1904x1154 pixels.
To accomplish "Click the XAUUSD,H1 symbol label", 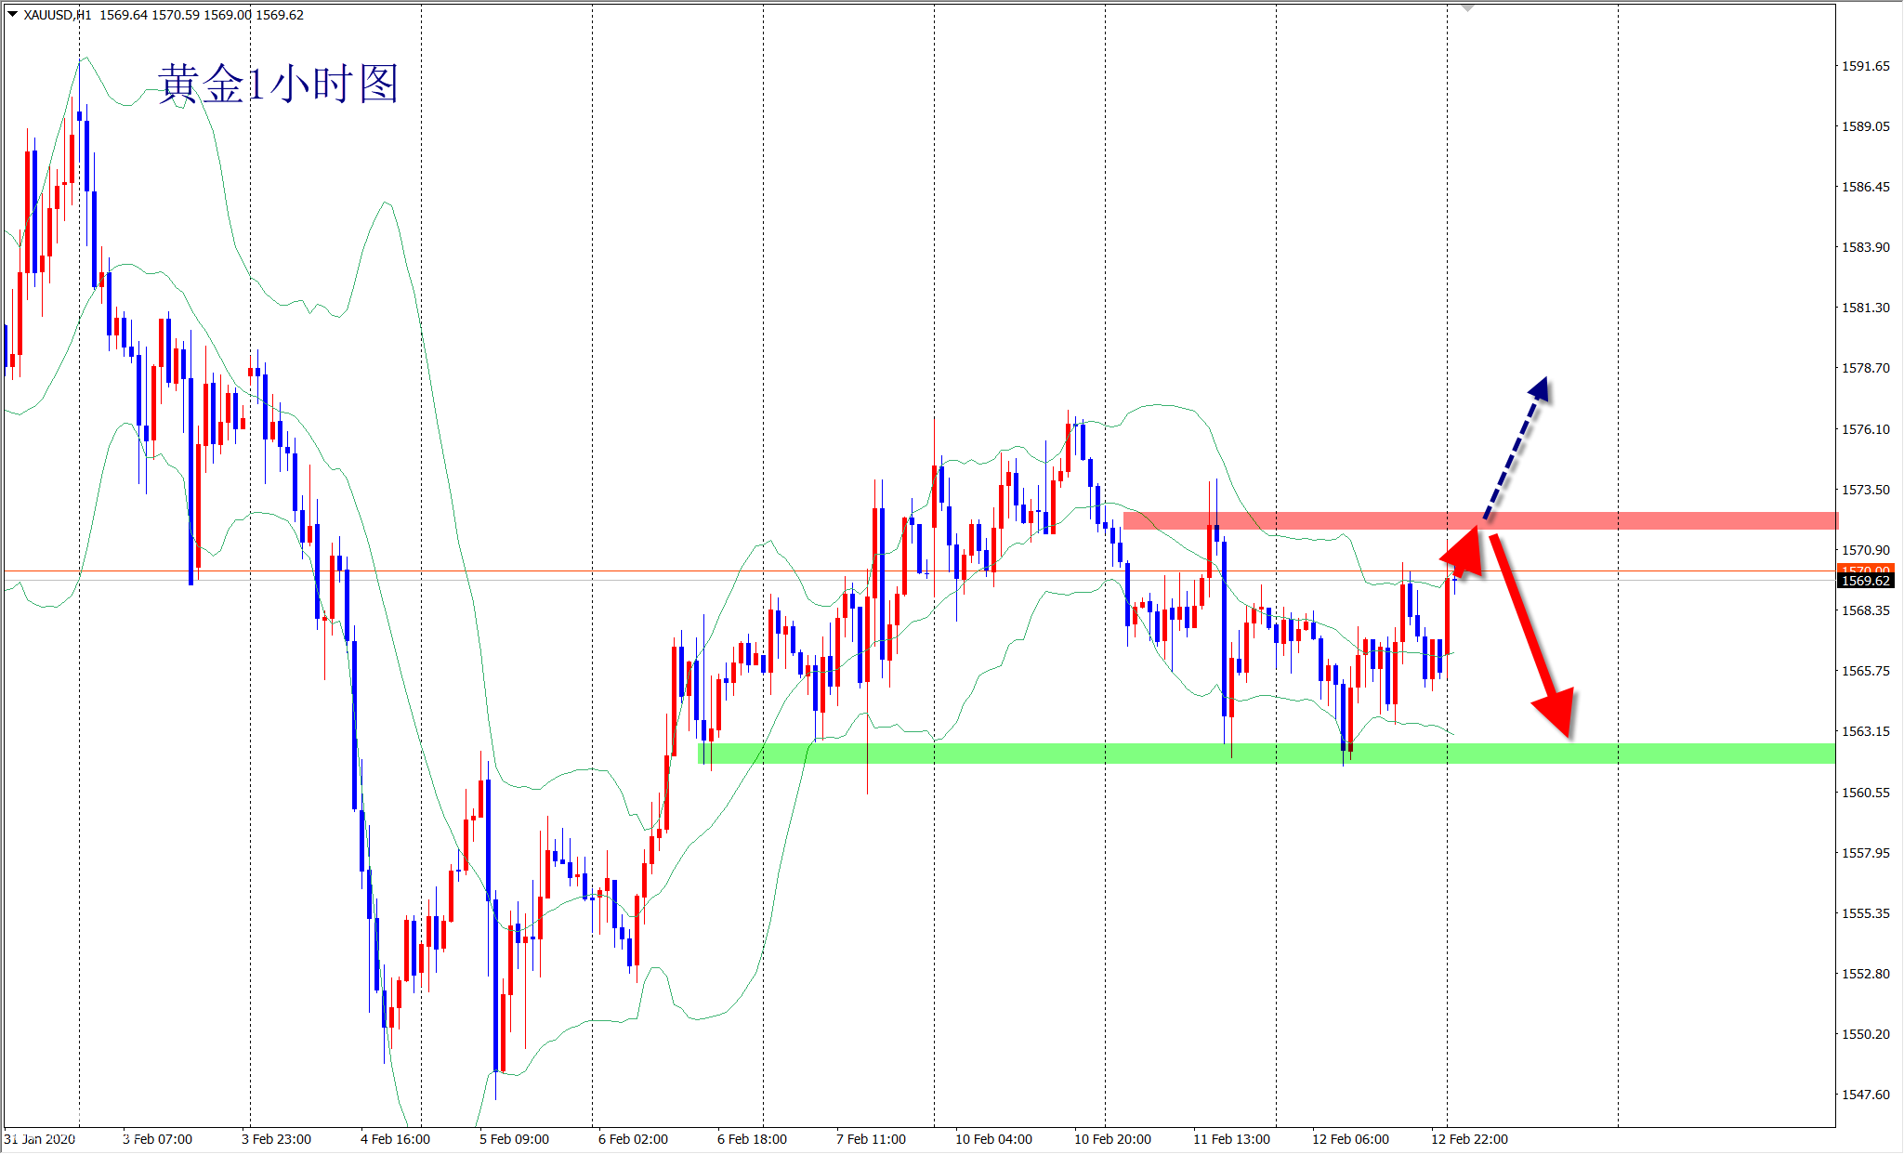I will (58, 15).
